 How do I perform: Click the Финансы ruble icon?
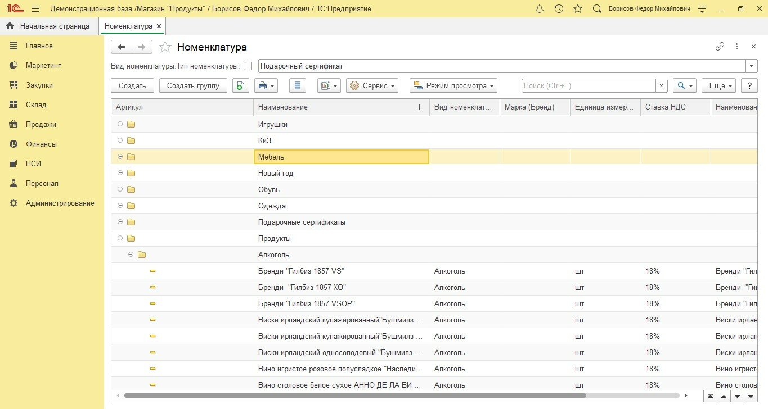click(14, 144)
